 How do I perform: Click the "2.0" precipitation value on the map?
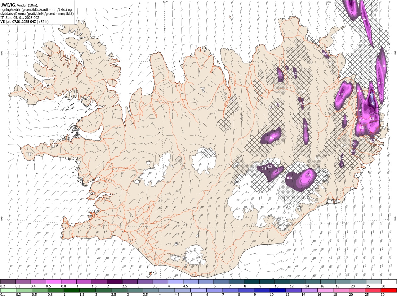click(x=341, y=94)
